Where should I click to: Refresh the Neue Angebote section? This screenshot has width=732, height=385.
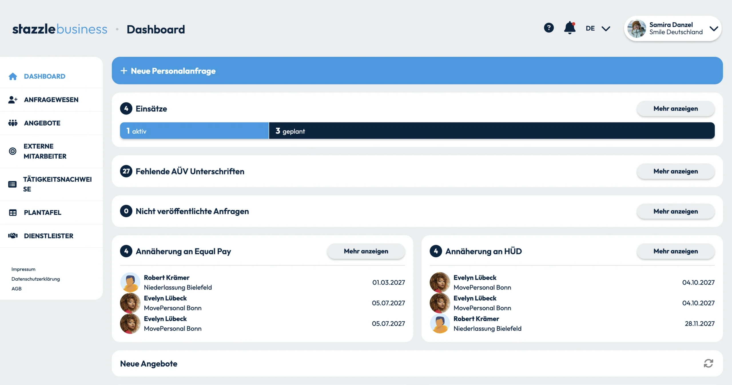click(x=708, y=363)
